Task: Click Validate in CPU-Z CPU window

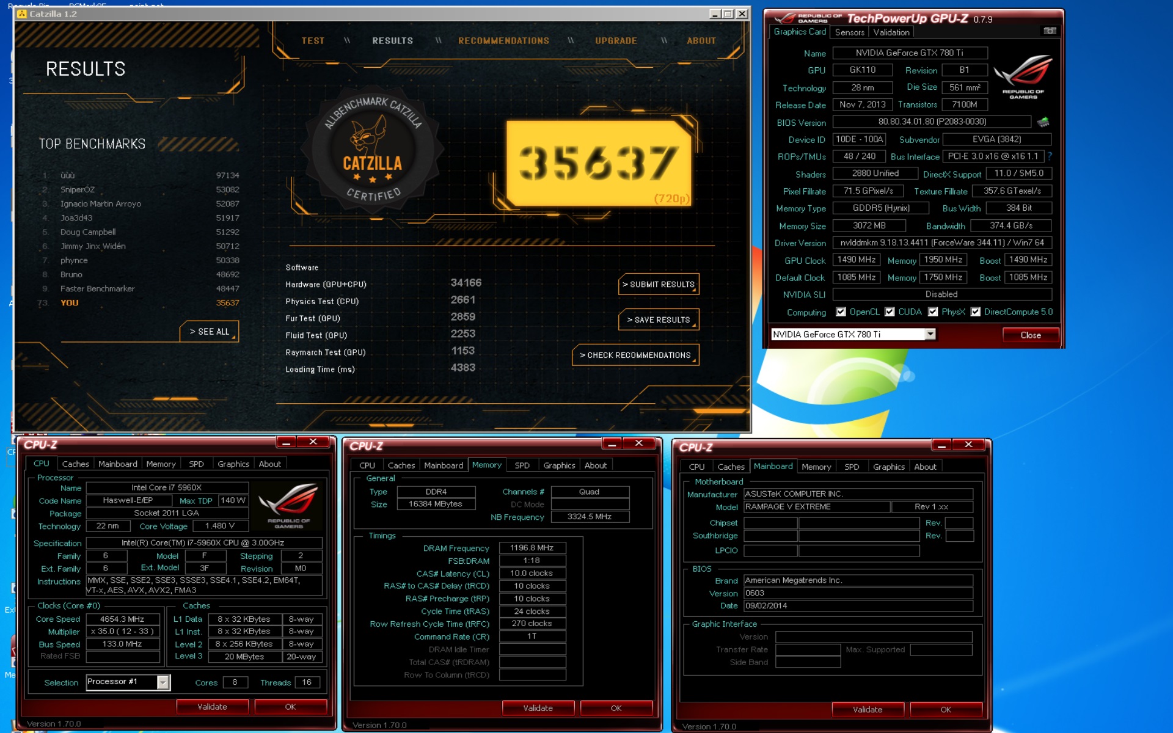Action: pyautogui.click(x=212, y=707)
